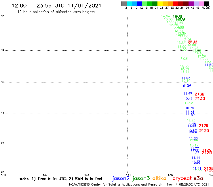Image resolution: width=213 pixels, height=187 pixels.
Task: Click blue wave height value '11.62'
Action: (x=186, y=78)
